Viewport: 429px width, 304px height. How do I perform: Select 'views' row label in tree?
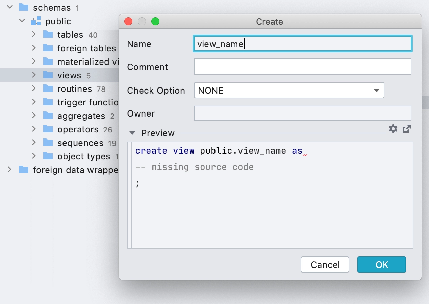coord(69,75)
